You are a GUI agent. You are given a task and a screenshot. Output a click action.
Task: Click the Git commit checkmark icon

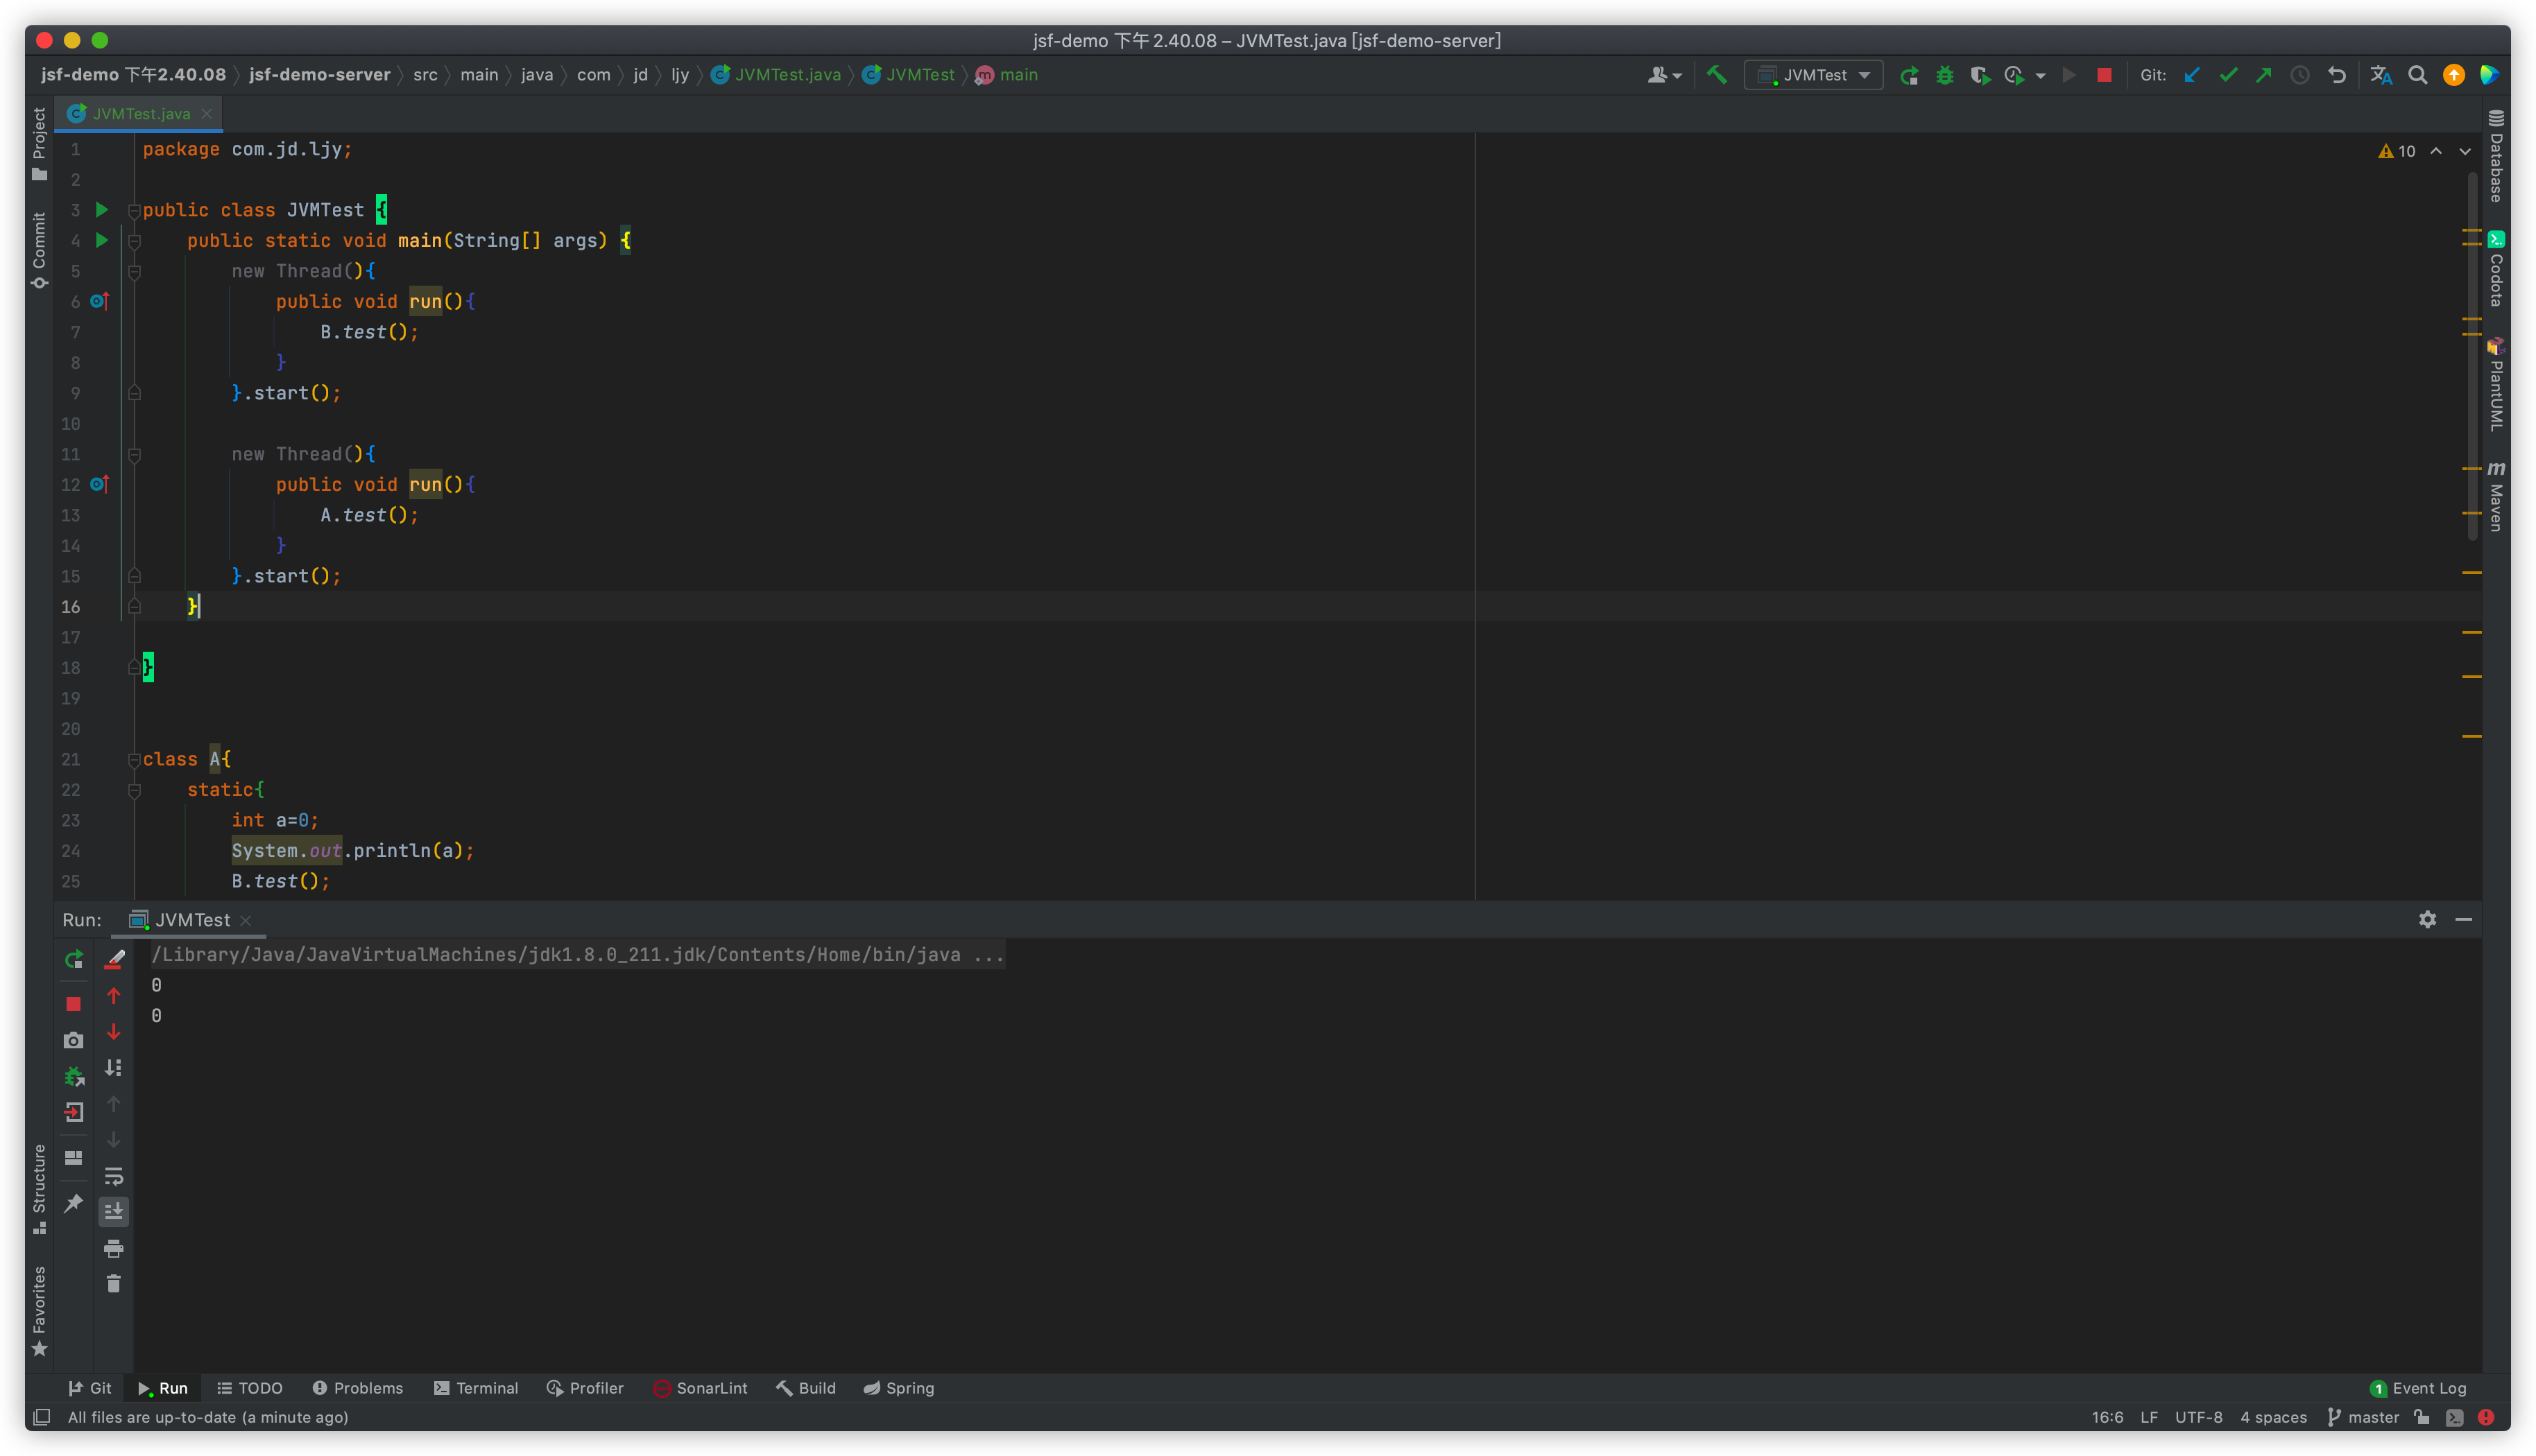click(x=2228, y=75)
